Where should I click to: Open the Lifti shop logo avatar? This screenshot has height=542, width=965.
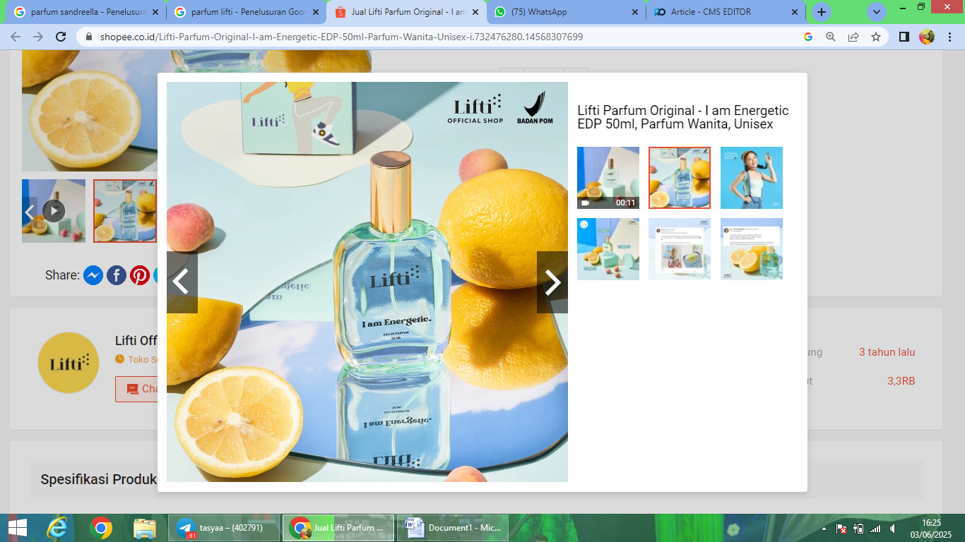[x=69, y=363]
